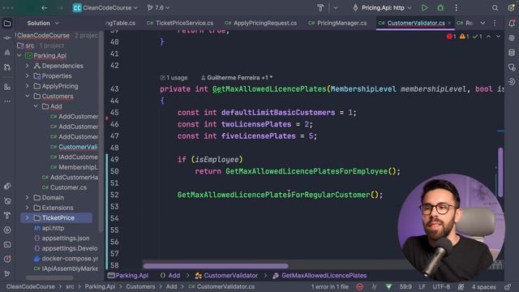Change the LF line separator
Viewport: 519px width, 292px height.
(422, 286)
